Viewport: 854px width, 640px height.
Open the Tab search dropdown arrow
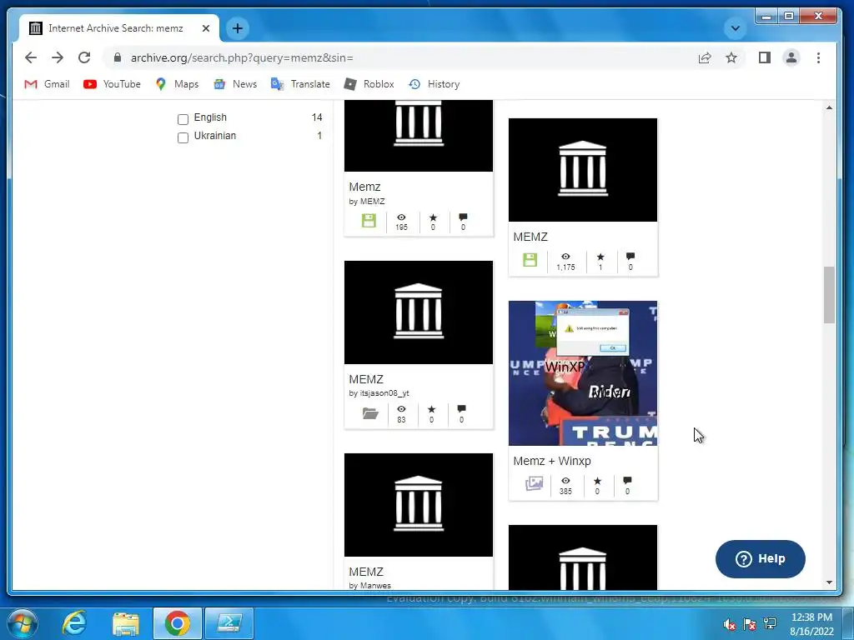736,28
